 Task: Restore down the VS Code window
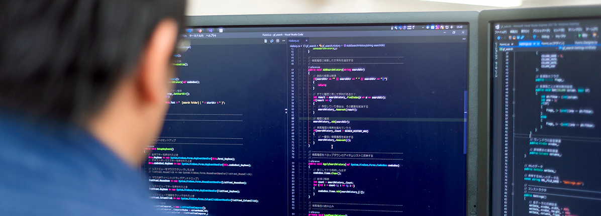(x=453, y=33)
